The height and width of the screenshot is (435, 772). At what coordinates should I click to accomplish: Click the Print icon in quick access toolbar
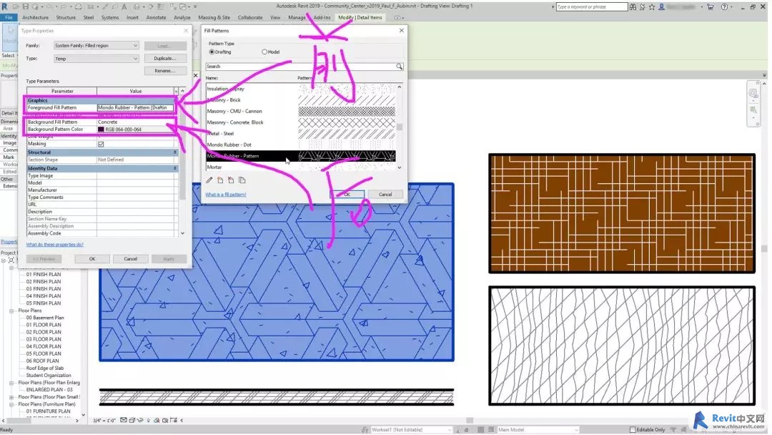coord(79,6)
